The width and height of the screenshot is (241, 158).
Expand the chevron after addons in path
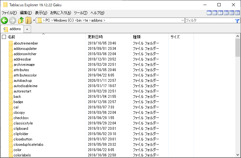tap(104, 20)
